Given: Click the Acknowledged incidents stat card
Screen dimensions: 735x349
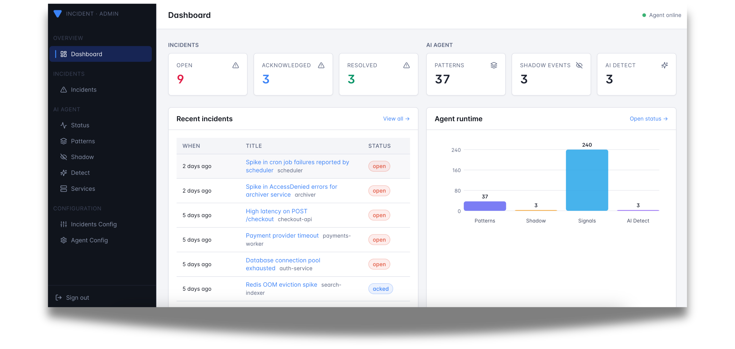Looking at the screenshot, I should [x=293, y=74].
